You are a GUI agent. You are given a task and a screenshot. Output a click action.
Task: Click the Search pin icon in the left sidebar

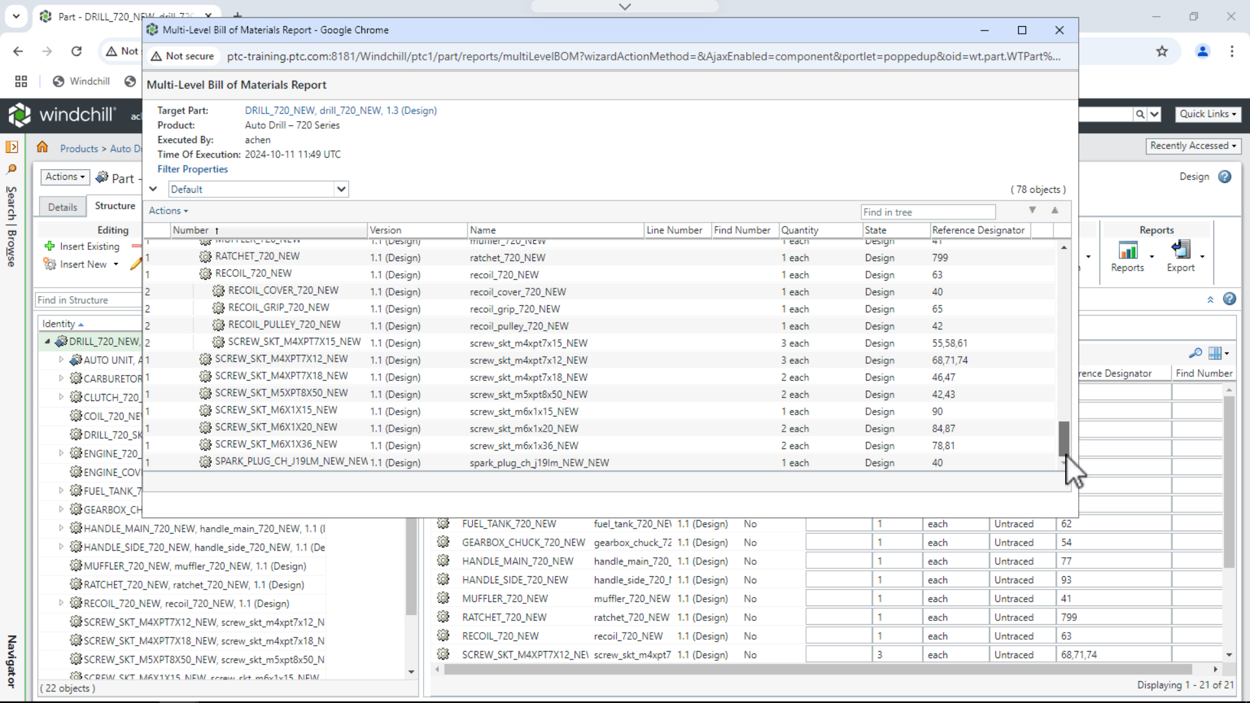pos(12,169)
